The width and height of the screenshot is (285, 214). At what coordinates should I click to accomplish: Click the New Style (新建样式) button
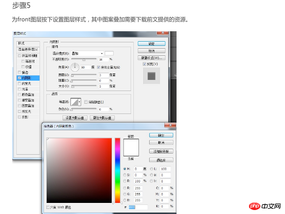coord(151,58)
